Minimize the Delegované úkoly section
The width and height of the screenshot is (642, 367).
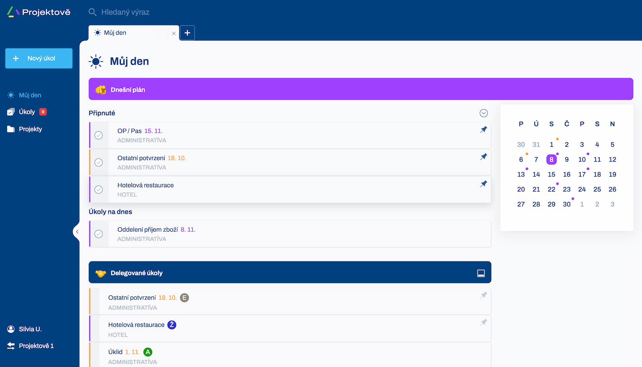pos(481,273)
